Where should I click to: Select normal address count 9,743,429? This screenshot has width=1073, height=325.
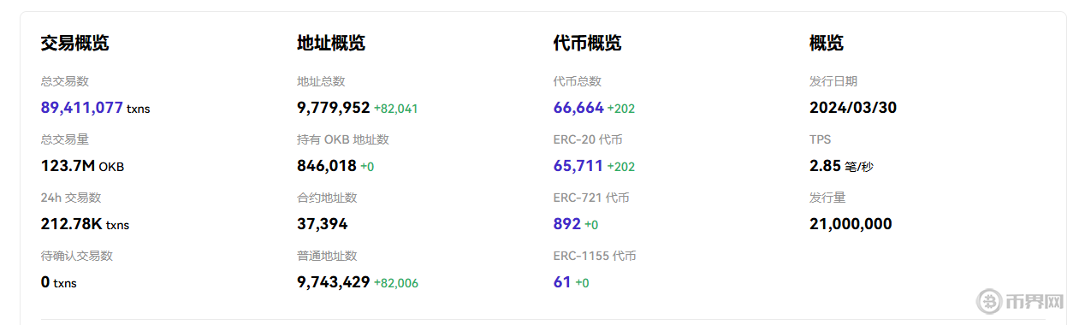click(334, 282)
